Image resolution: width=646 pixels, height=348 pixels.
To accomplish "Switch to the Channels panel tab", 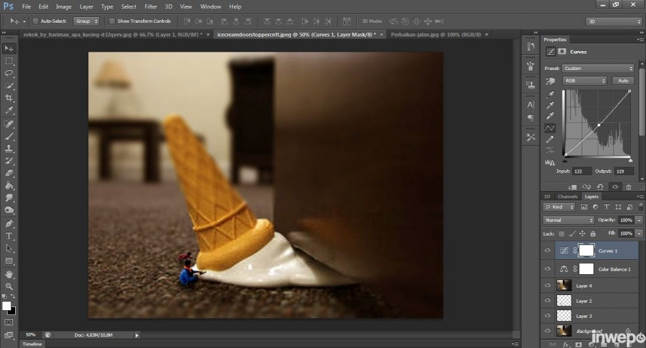I will pyautogui.click(x=567, y=197).
